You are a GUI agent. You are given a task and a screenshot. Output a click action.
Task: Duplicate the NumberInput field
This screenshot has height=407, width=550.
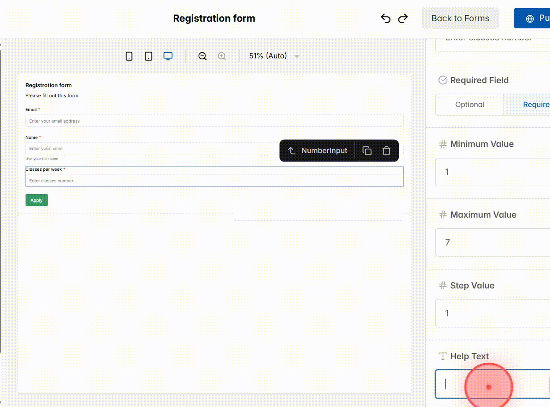click(367, 150)
